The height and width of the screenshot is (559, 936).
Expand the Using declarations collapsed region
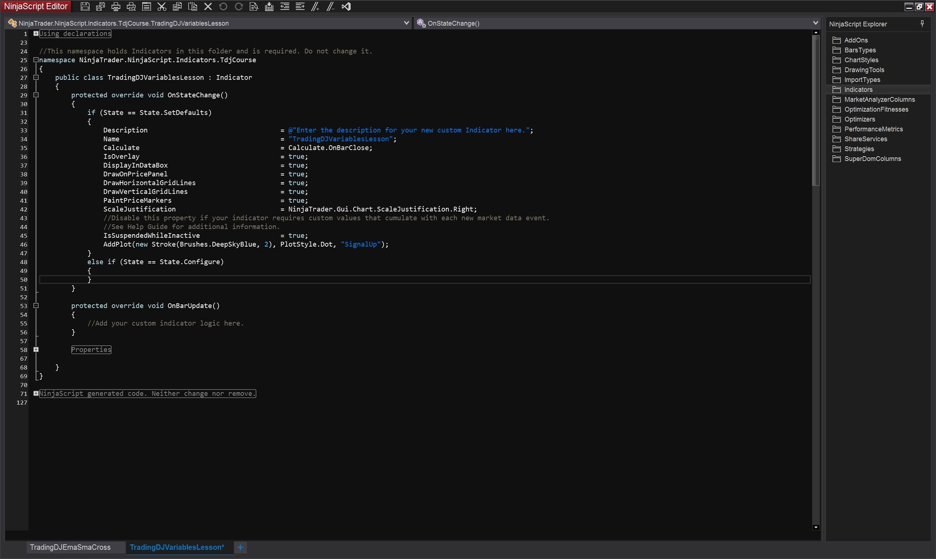35,33
